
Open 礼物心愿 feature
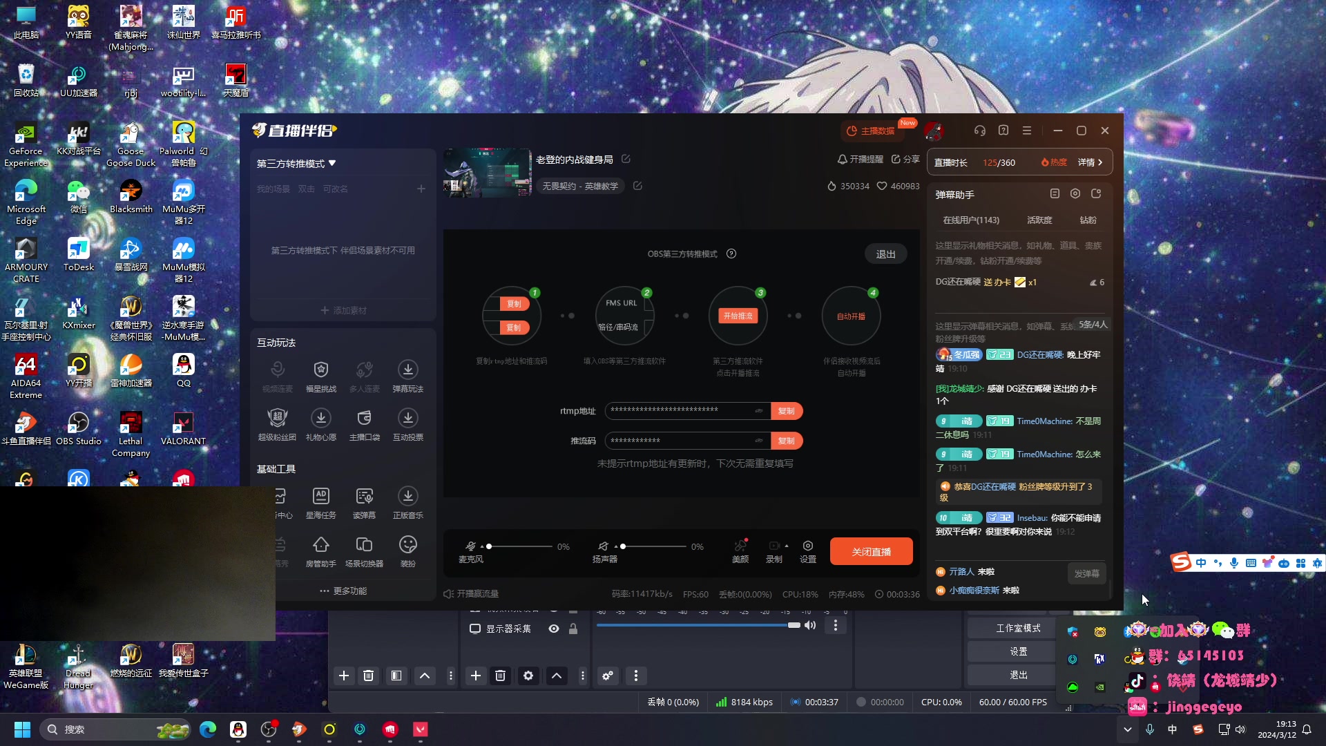coord(320,425)
